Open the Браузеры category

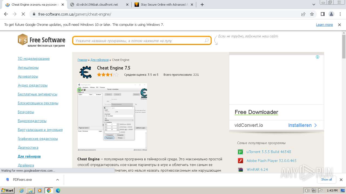pos(26,112)
